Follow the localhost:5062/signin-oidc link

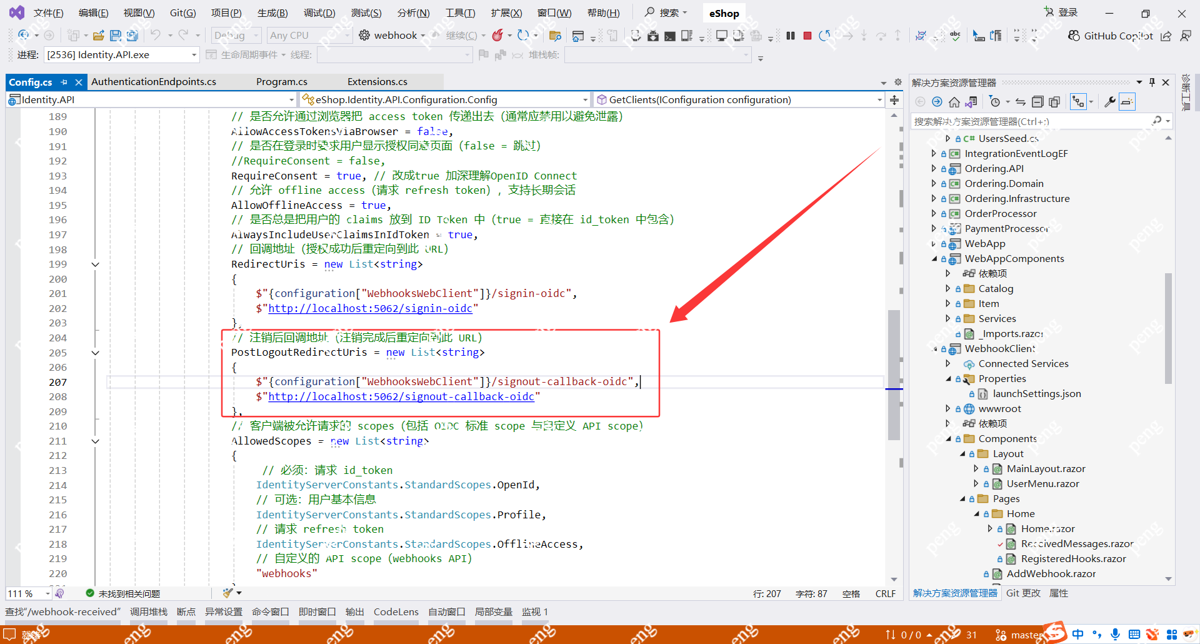pyautogui.click(x=370, y=308)
